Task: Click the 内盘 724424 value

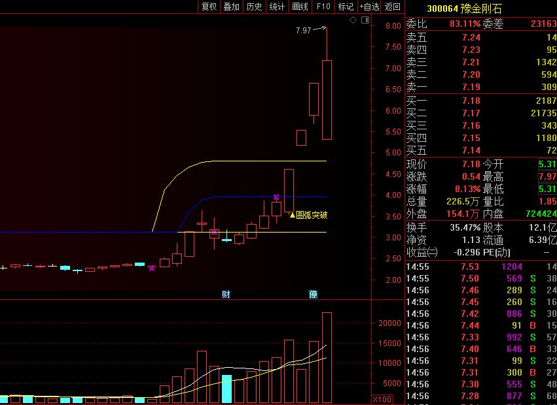Action: click(x=541, y=214)
